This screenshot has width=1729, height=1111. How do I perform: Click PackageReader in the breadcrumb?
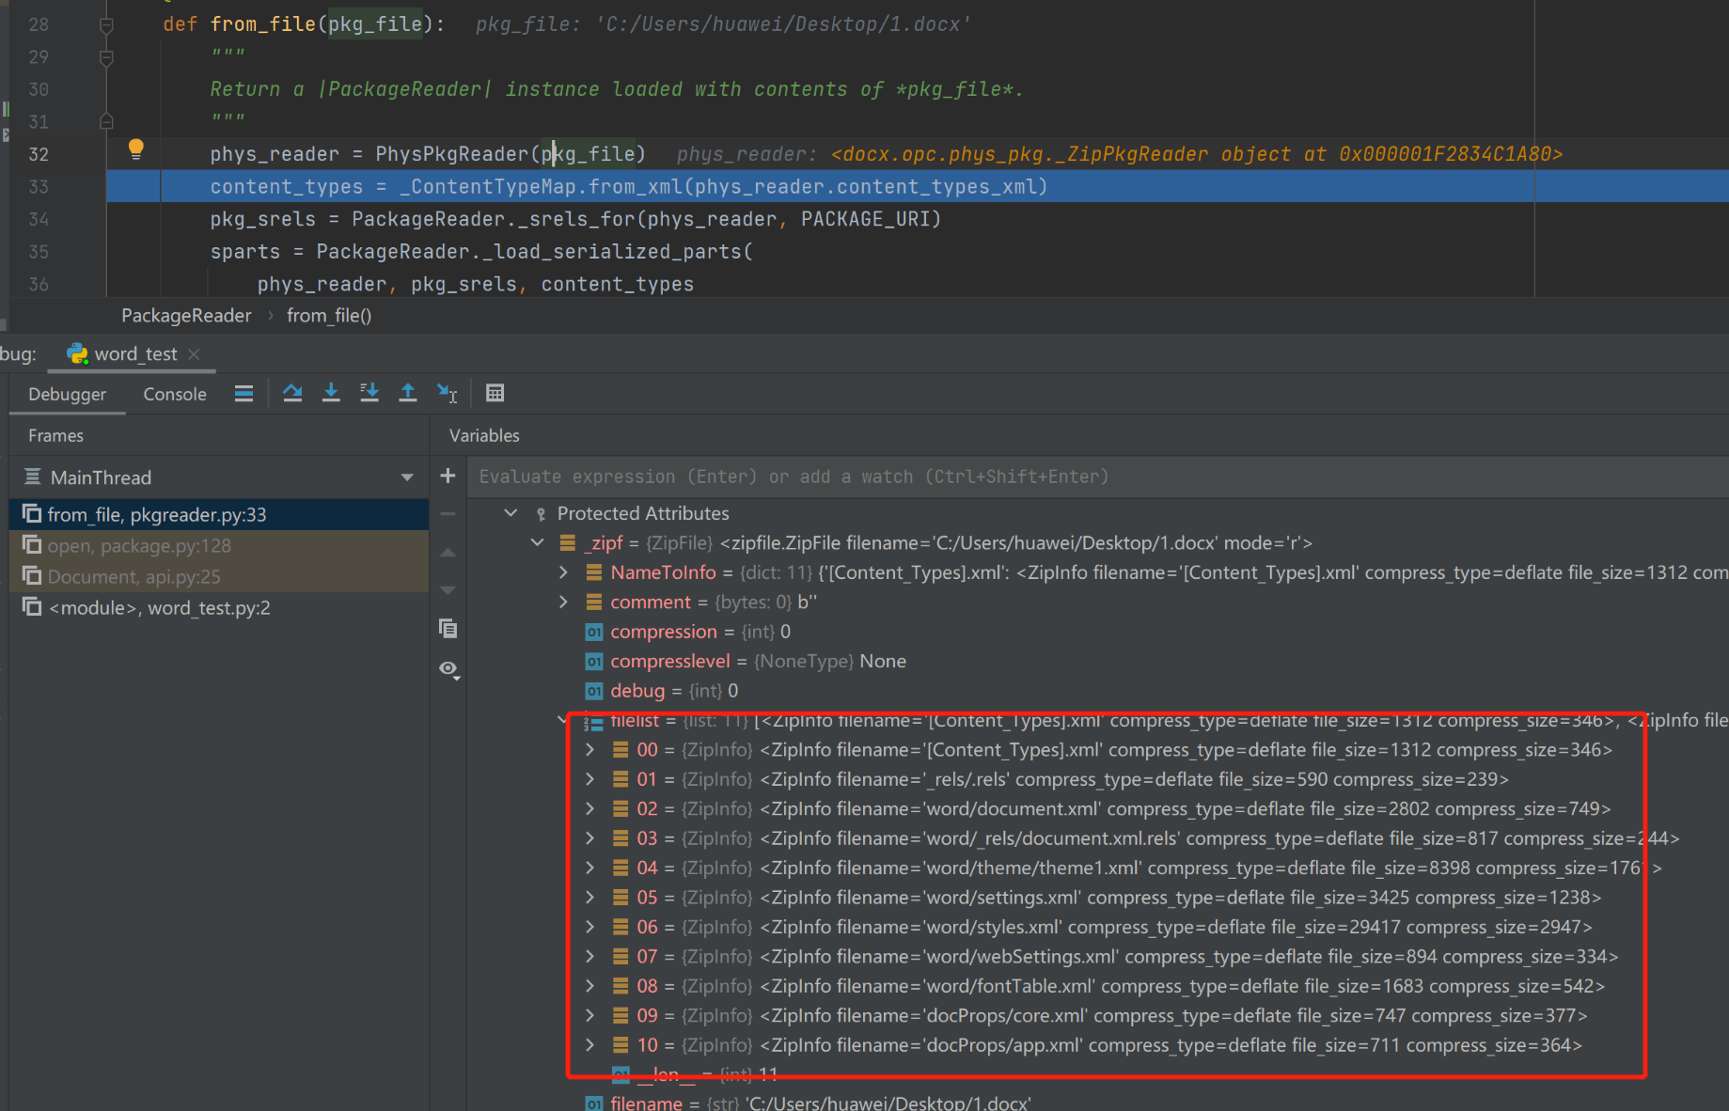(x=186, y=316)
